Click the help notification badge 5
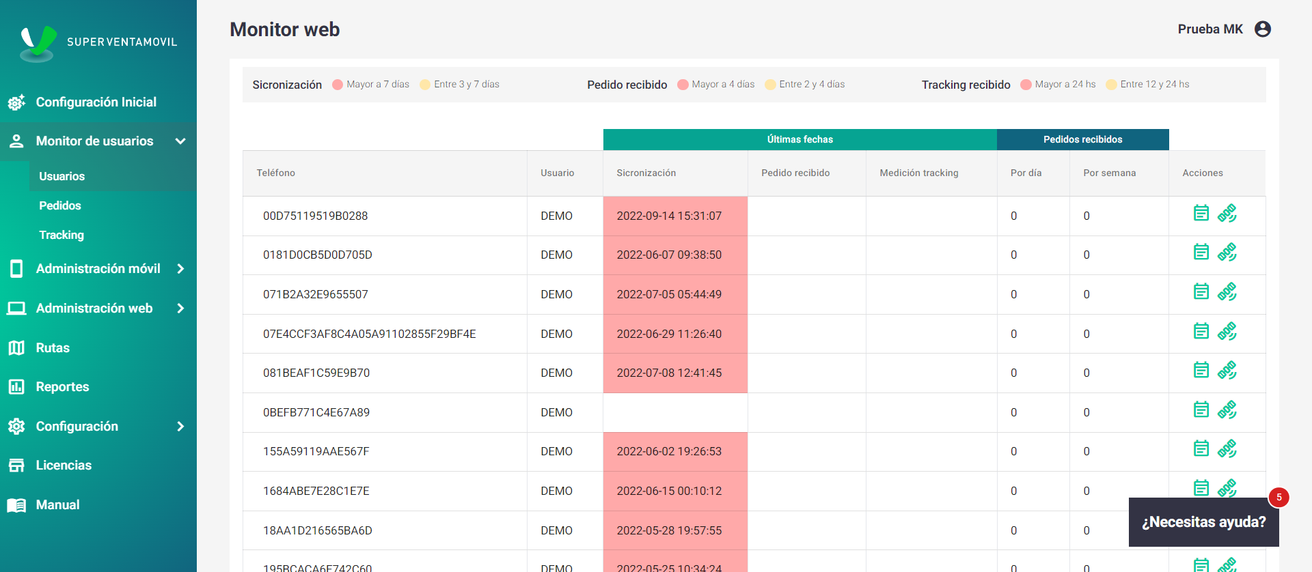This screenshot has width=1312, height=572. (x=1279, y=498)
